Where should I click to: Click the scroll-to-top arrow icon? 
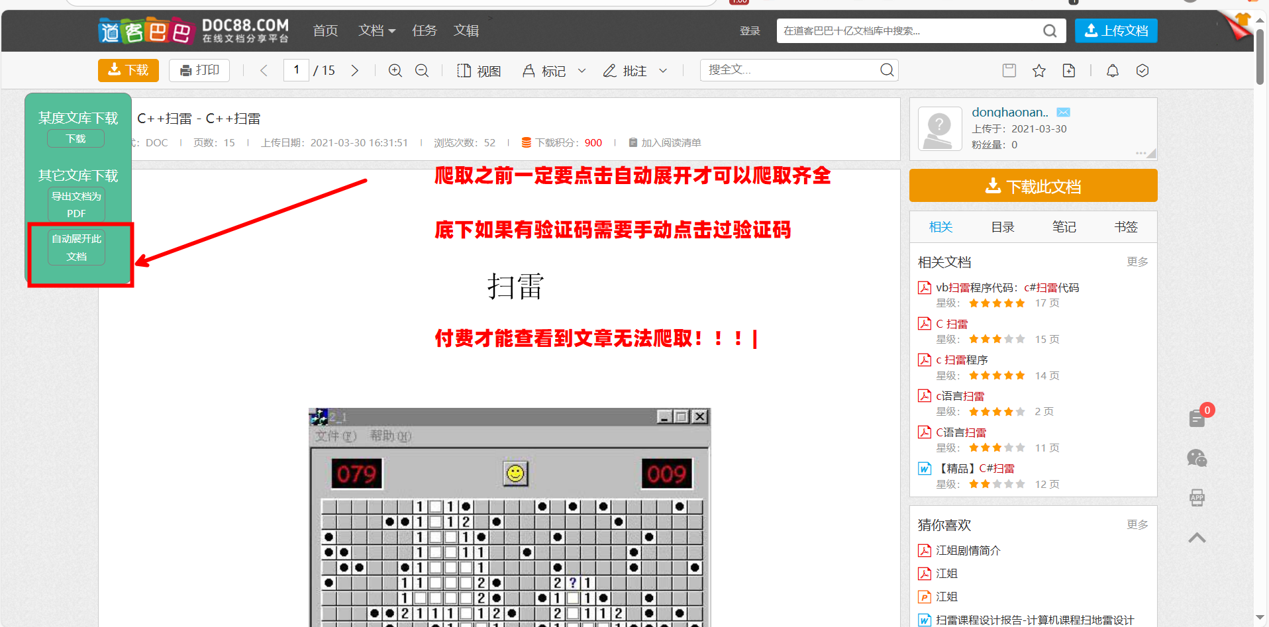pos(1197,538)
